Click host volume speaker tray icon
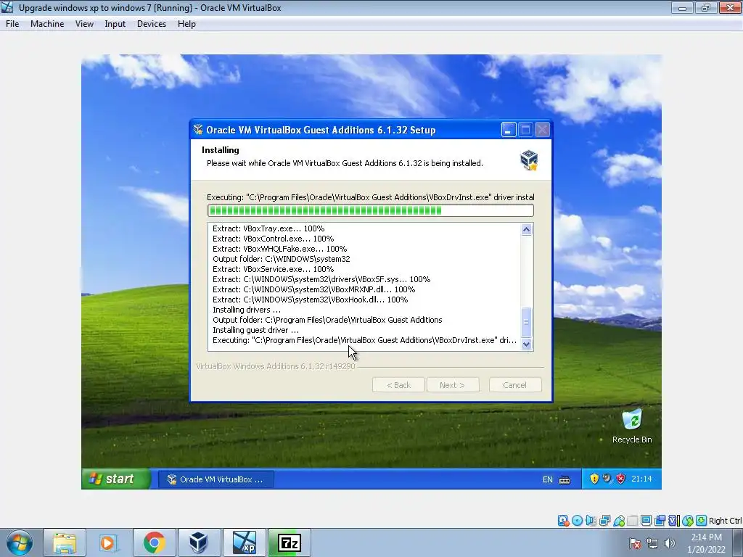This screenshot has width=743, height=557. [x=669, y=543]
